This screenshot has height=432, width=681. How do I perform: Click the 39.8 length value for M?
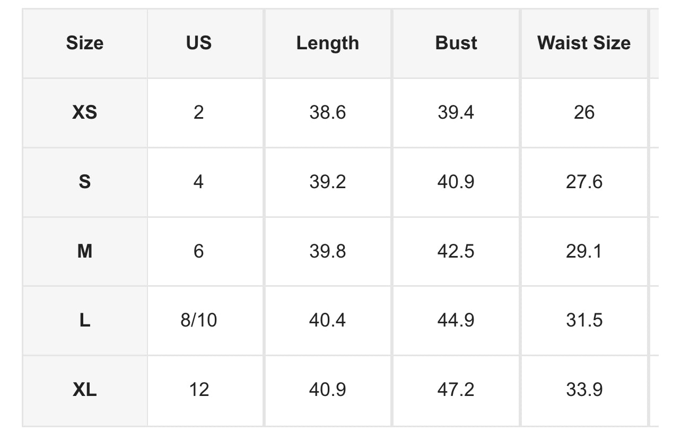(x=327, y=251)
